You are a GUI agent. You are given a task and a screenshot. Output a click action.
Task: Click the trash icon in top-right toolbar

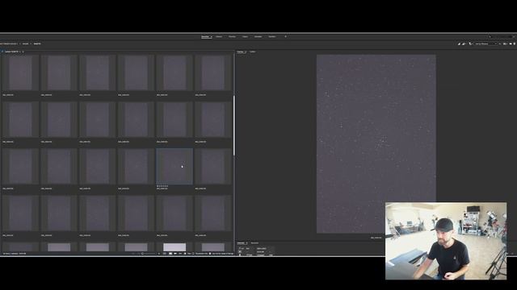[x=515, y=43]
